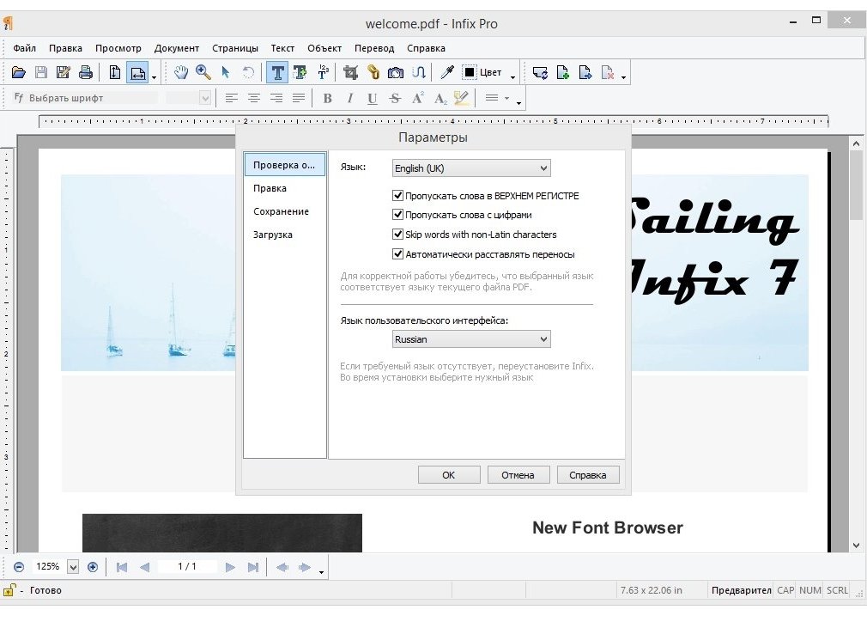Expand the page tools toolbar options arrow
Image resolution: width=867 pixels, height=622 pixels.
point(623,77)
